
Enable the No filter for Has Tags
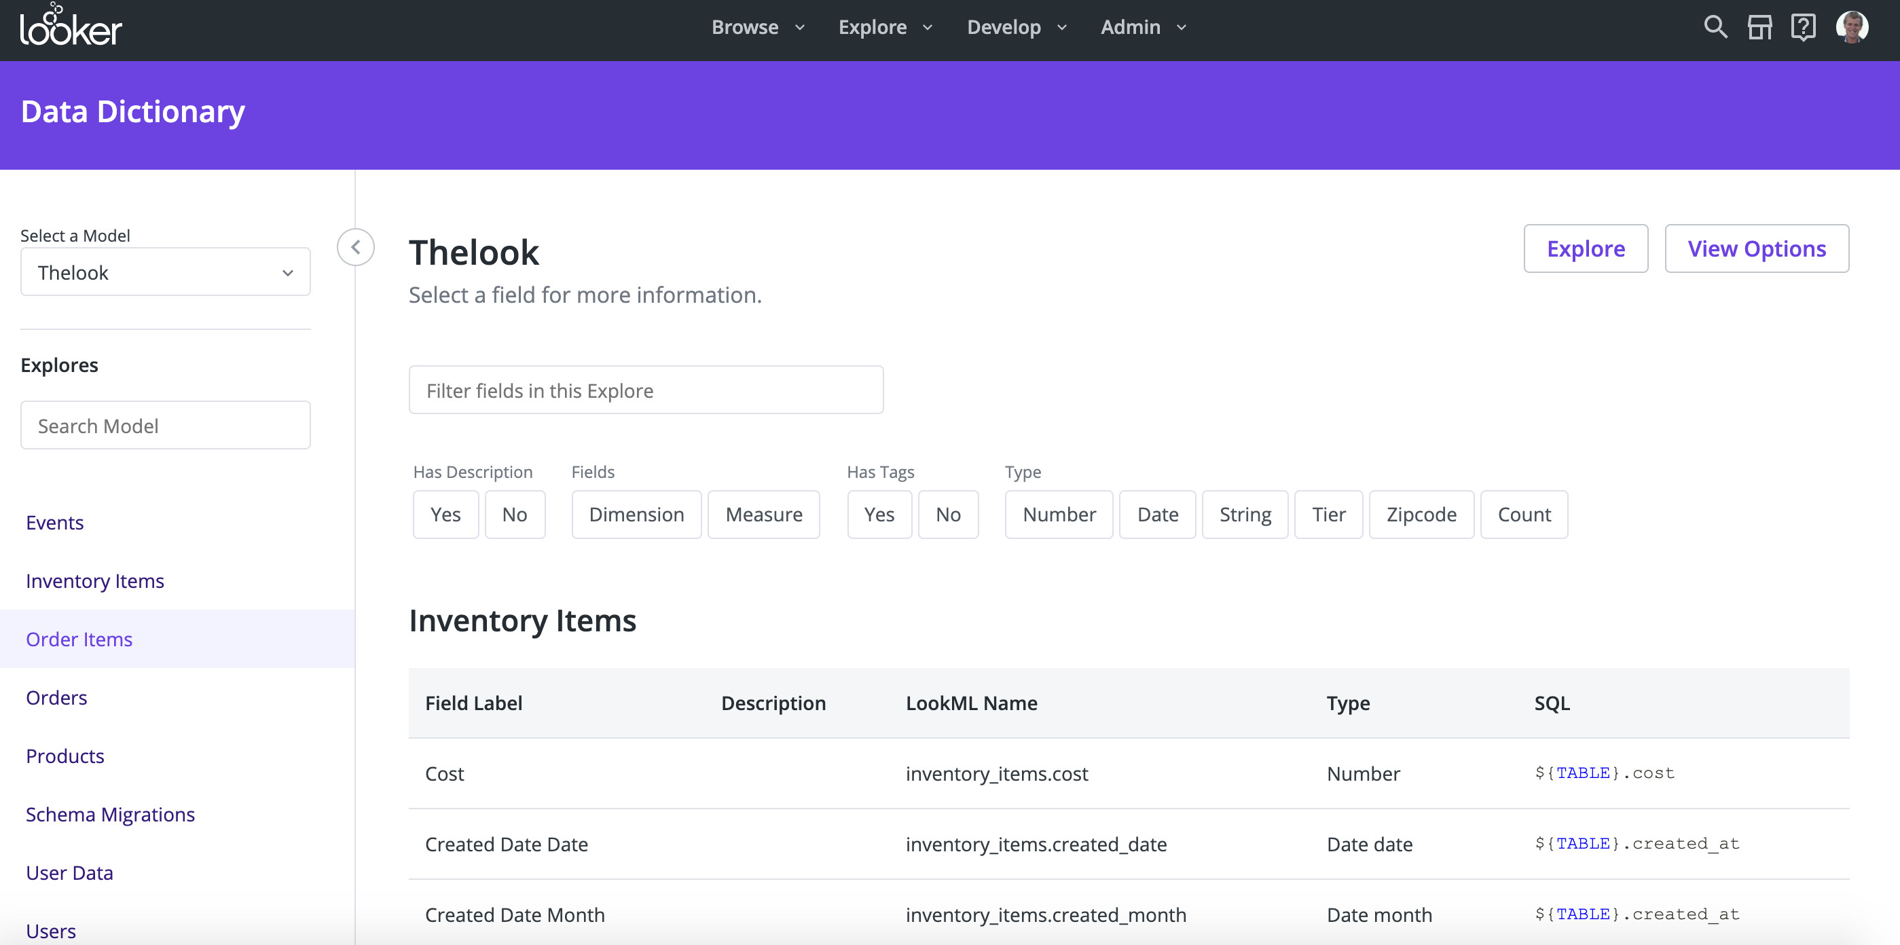(947, 514)
